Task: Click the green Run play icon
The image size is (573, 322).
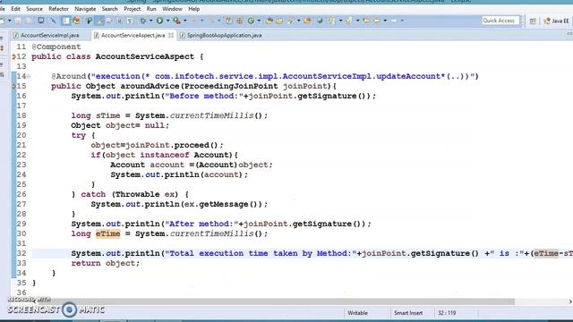Action: point(159,21)
